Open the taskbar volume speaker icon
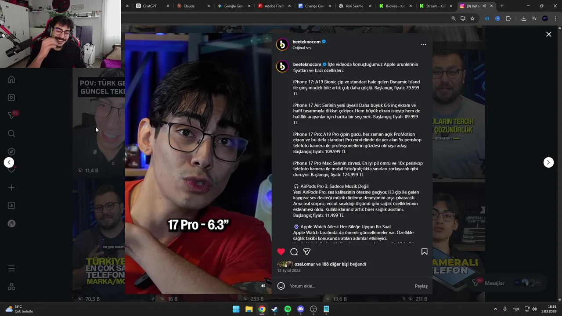 (x=534, y=309)
